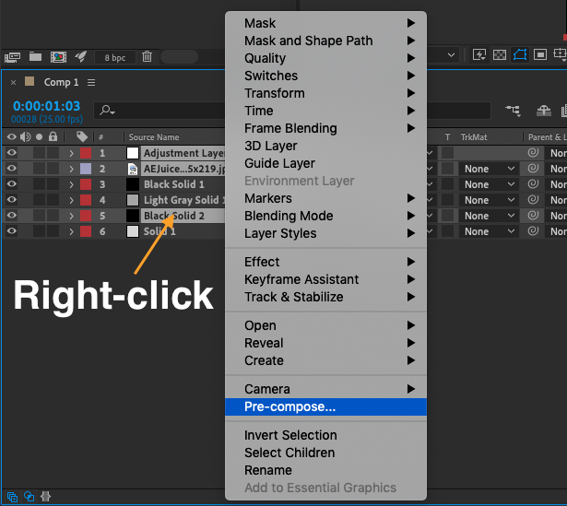Click the timeline layer search field

pos(159,111)
